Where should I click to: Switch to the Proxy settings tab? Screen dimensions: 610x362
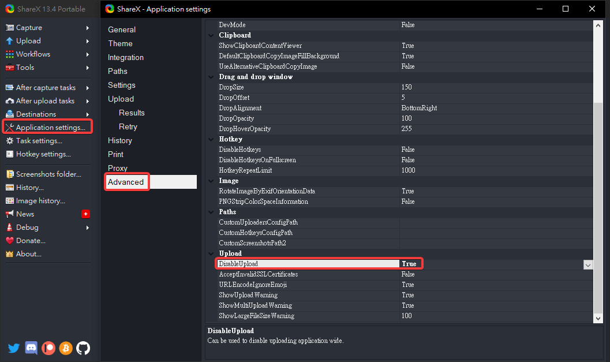click(x=118, y=168)
